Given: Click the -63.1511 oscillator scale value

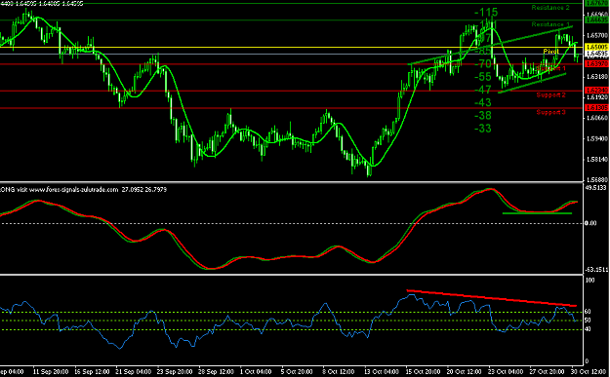Looking at the screenshot, I should (x=596, y=269).
